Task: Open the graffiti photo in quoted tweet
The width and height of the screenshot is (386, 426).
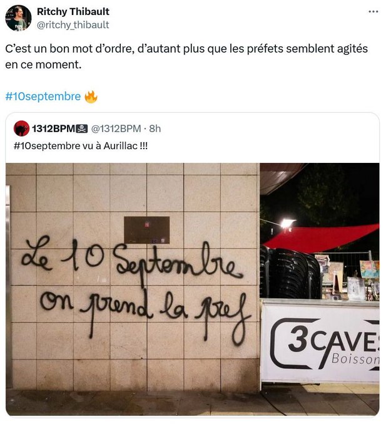Action: (x=192, y=289)
